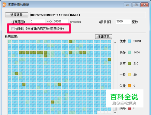Minimize the 坏道检测与修复 window
This screenshot has width=151, height=115.
coord(128,5)
